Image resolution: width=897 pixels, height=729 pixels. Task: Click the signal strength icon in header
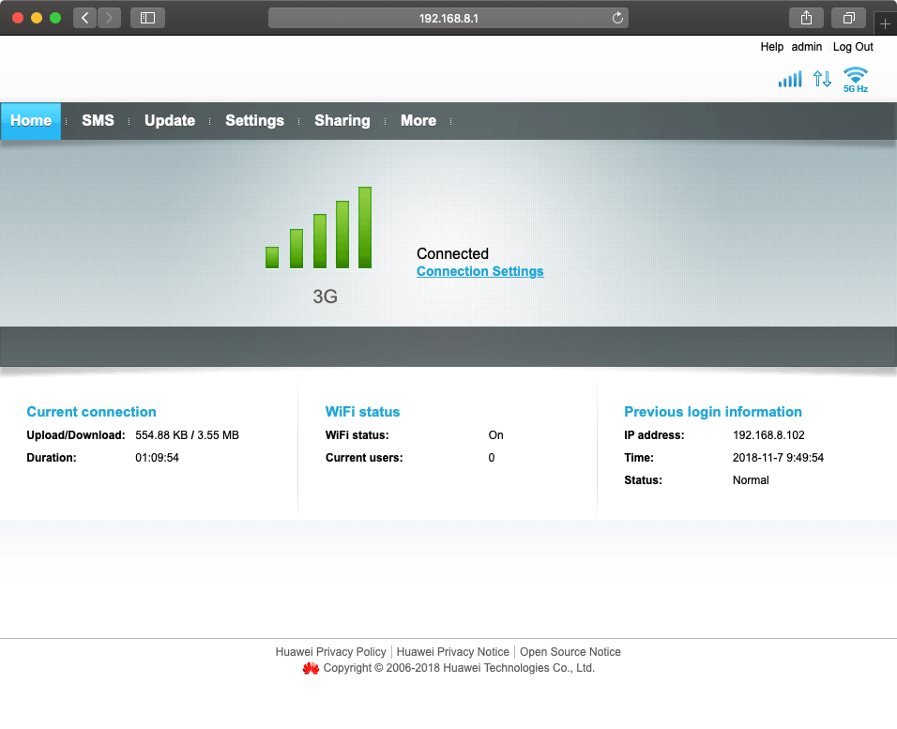click(x=790, y=80)
